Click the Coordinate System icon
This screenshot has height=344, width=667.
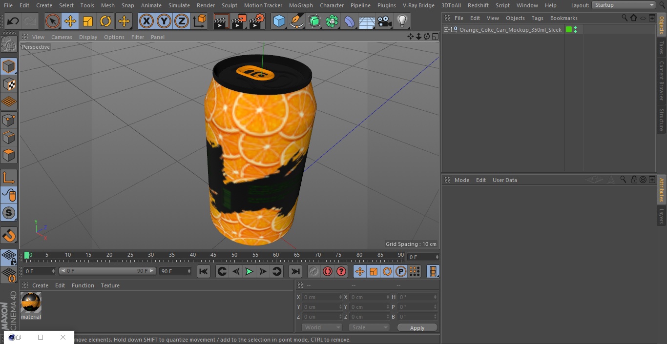coord(200,21)
